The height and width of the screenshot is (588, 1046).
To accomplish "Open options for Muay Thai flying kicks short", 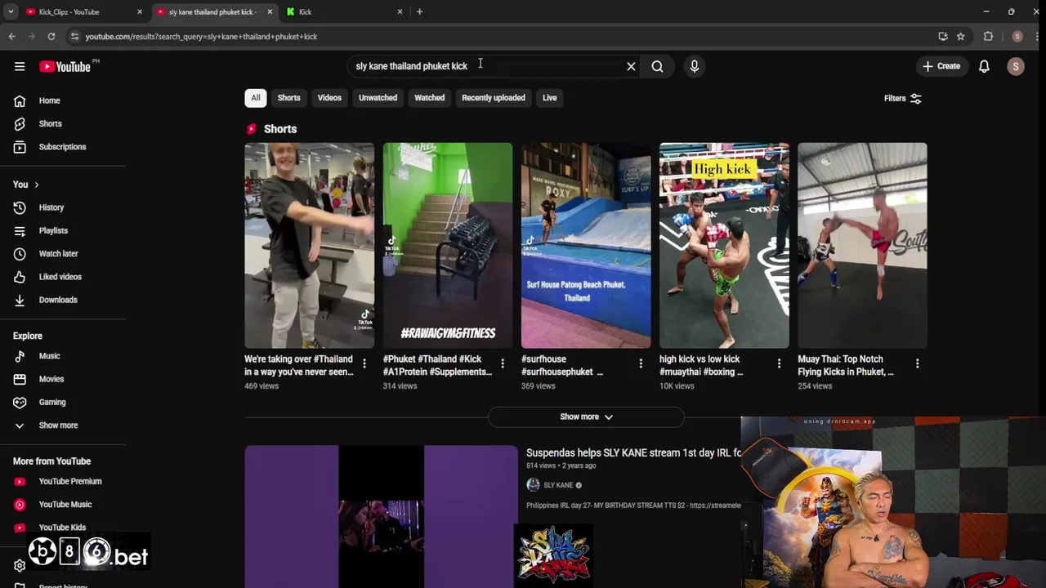I will [917, 363].
